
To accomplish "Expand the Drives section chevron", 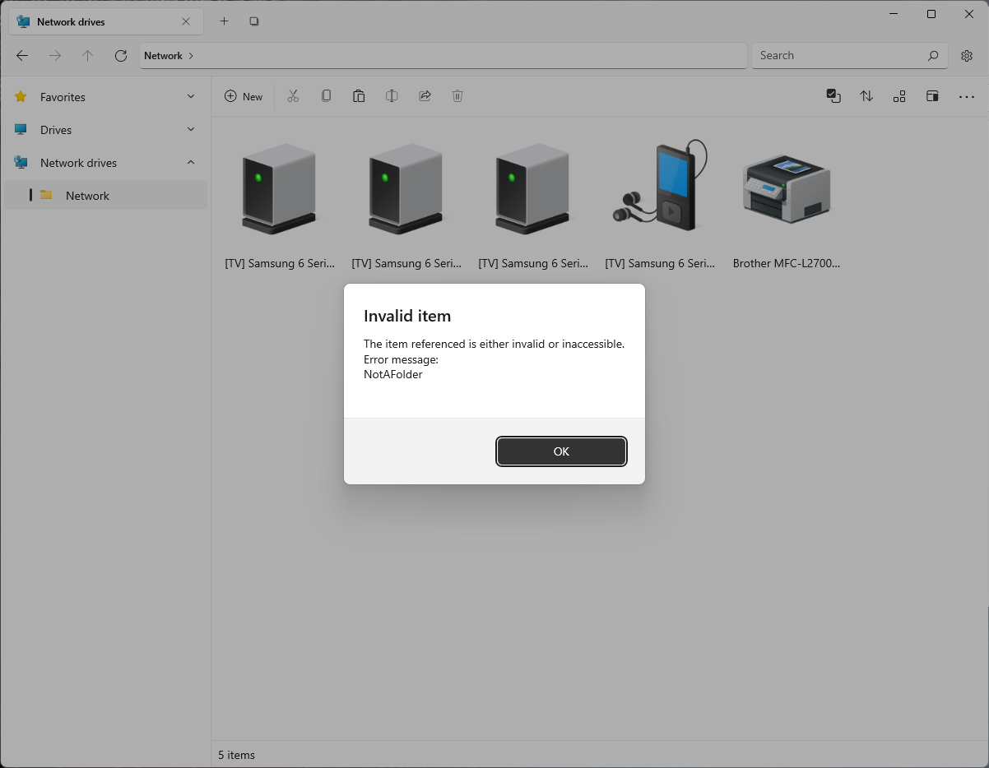I will (191, 130).
